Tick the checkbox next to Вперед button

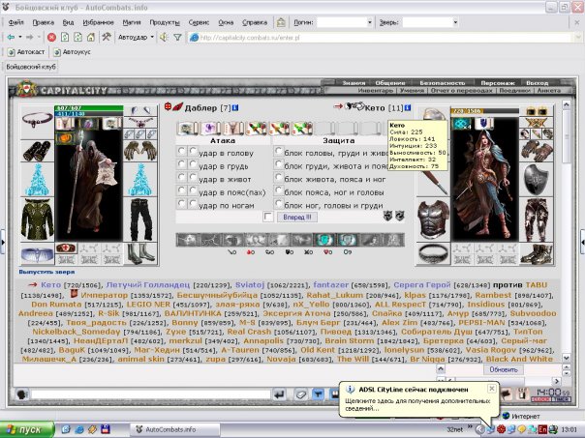(x=268, y=217)
